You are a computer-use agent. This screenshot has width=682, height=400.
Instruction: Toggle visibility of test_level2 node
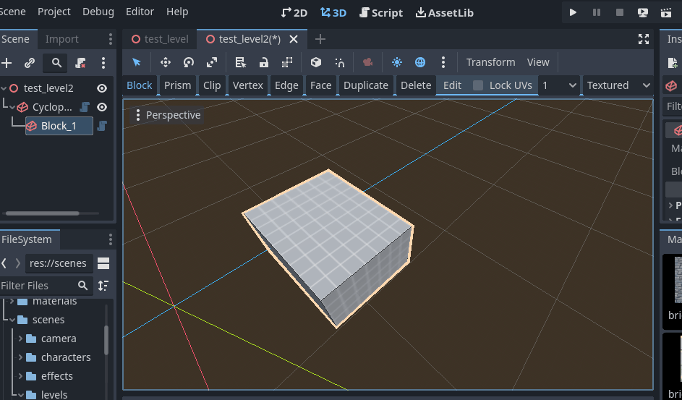pyautogui.click(x=102, y=88)
